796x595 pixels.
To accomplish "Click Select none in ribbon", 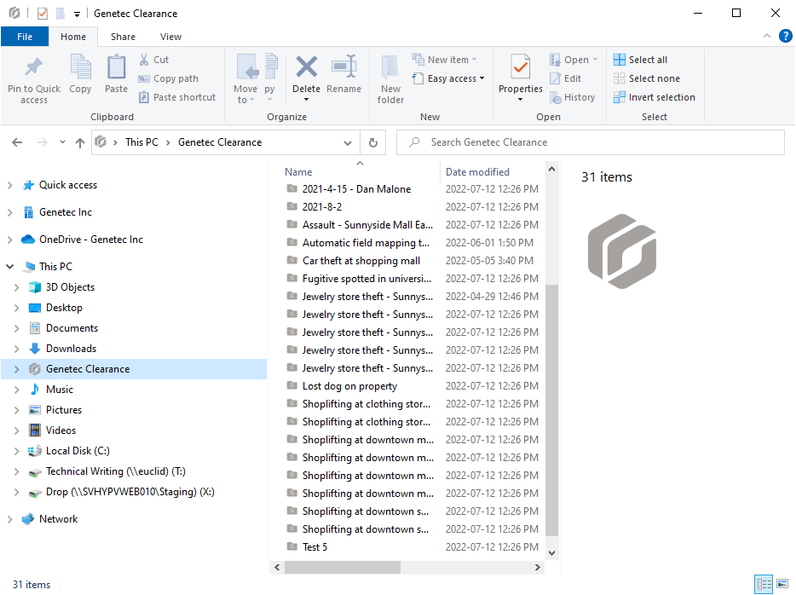I will [x=647, y=78].
